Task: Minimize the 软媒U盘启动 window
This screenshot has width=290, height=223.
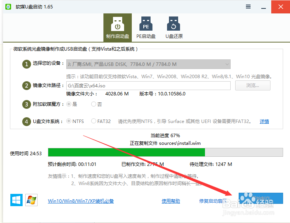Action: click(x=264, y=8)
